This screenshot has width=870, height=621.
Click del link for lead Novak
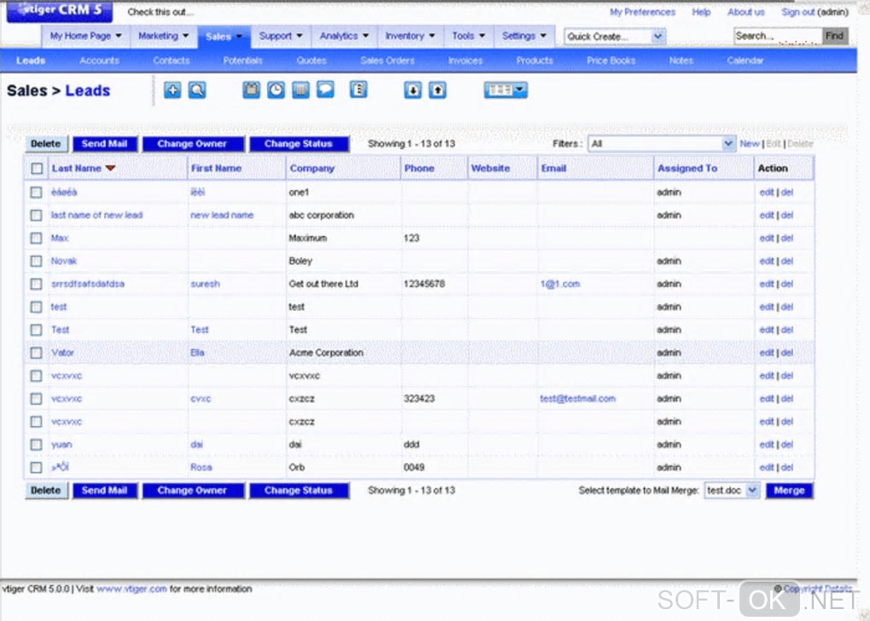click(787, 261)
